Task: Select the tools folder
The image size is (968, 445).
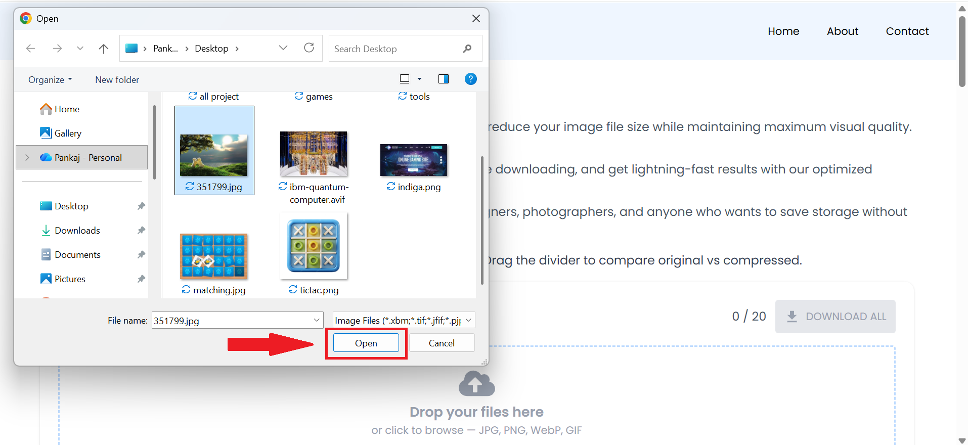Action: pos(414,97)
